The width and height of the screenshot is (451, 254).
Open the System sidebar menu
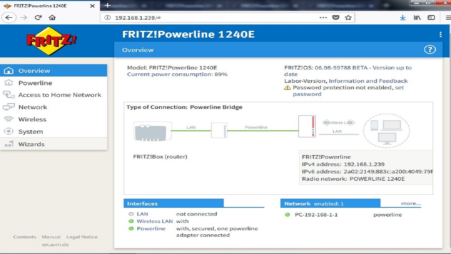(x=54, y=132)
